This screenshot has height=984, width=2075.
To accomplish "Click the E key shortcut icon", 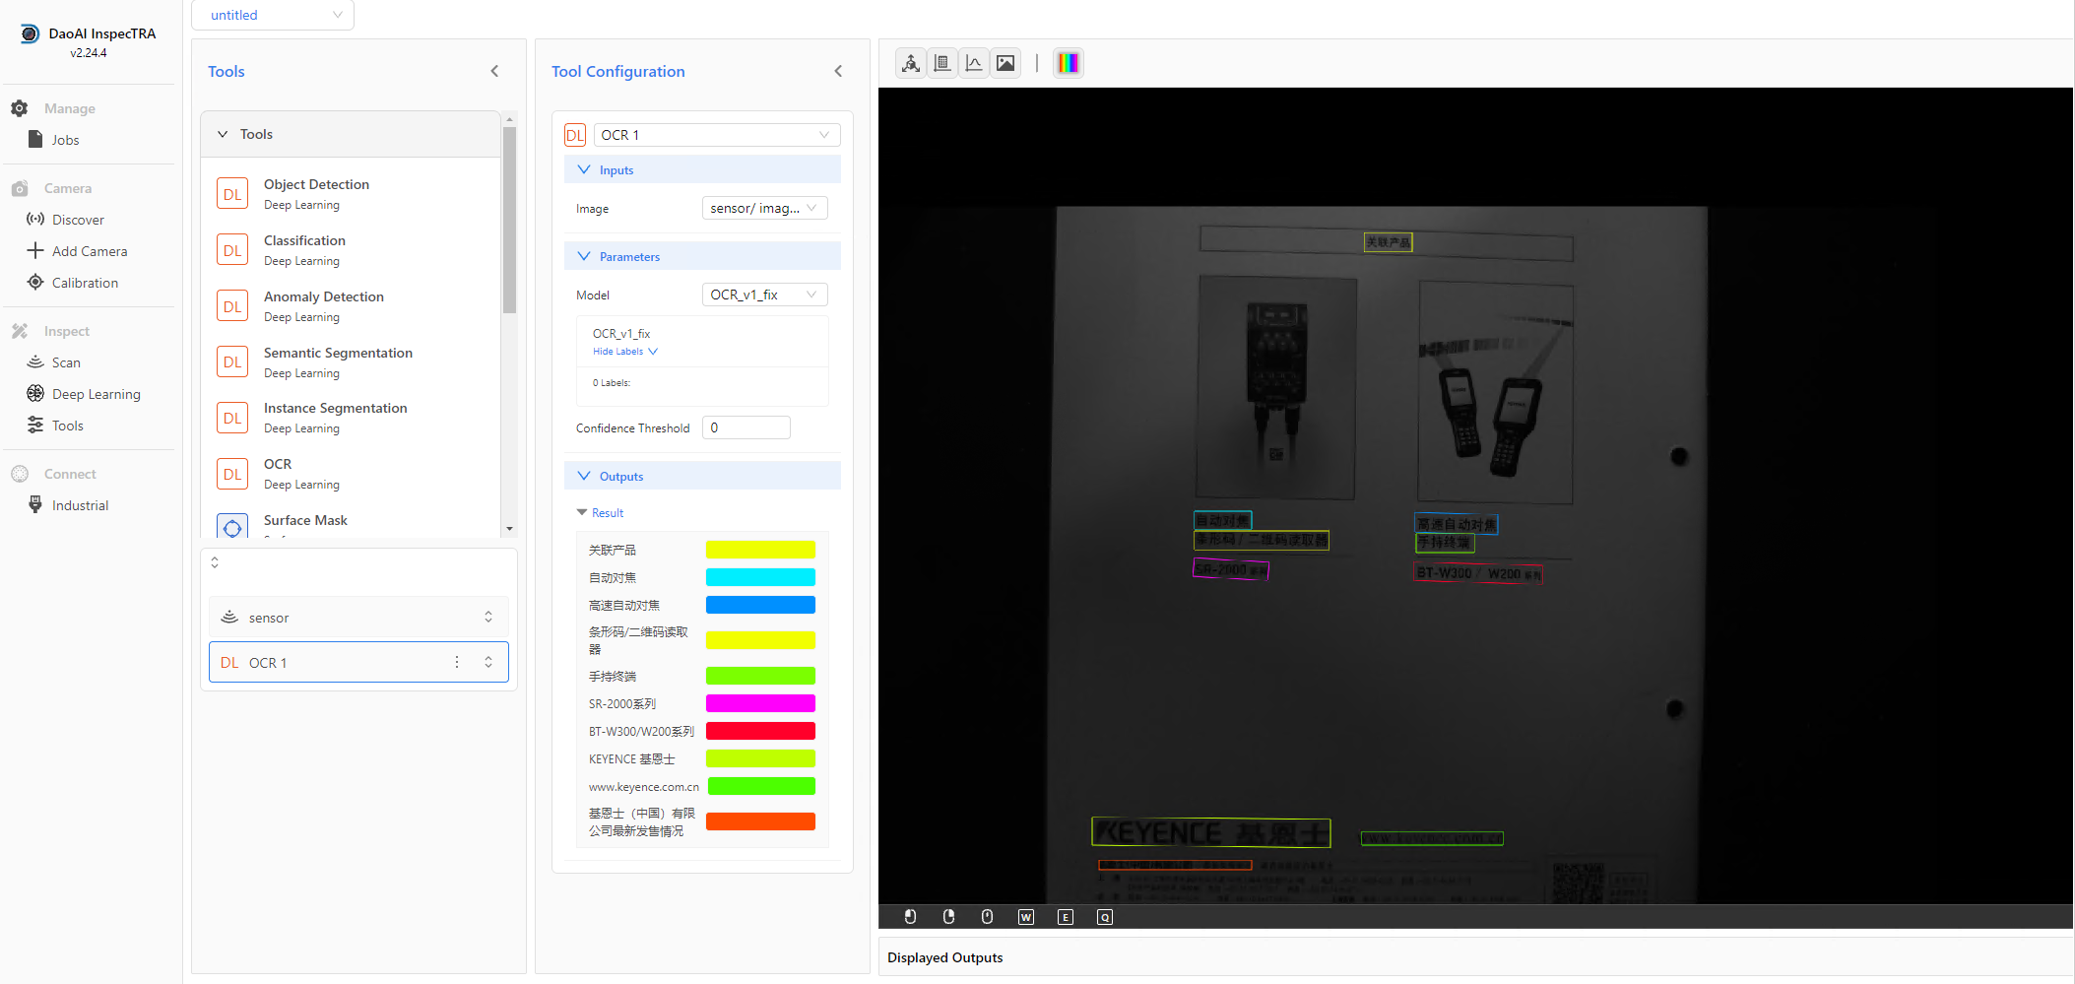I will (1066, 917).
